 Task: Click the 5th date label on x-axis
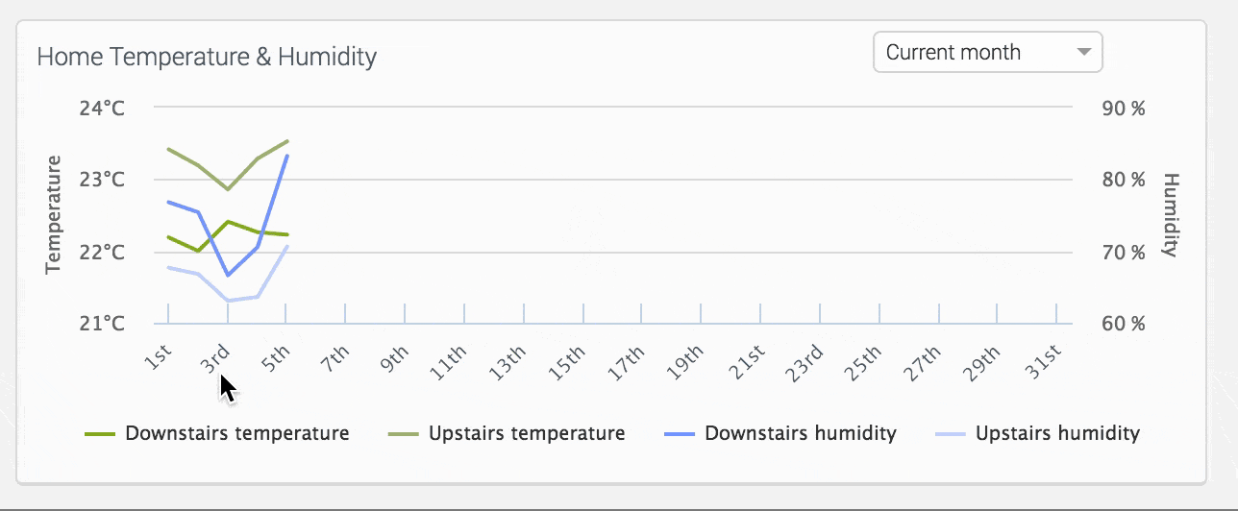click(x=276, y=360)
